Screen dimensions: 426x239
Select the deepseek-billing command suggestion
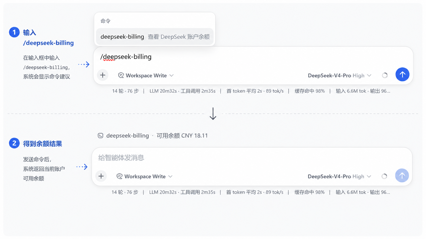click(x=155, y=37)
